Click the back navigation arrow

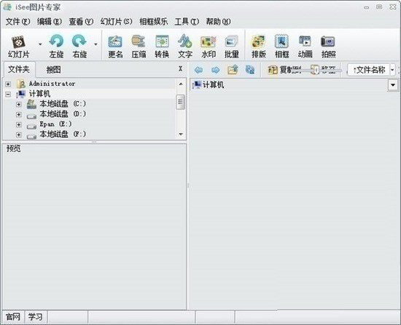[x=198, y=70]
